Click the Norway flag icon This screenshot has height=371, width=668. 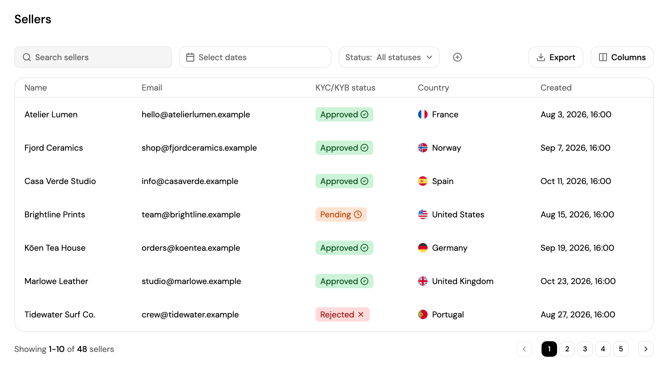(x=423, y=148)
